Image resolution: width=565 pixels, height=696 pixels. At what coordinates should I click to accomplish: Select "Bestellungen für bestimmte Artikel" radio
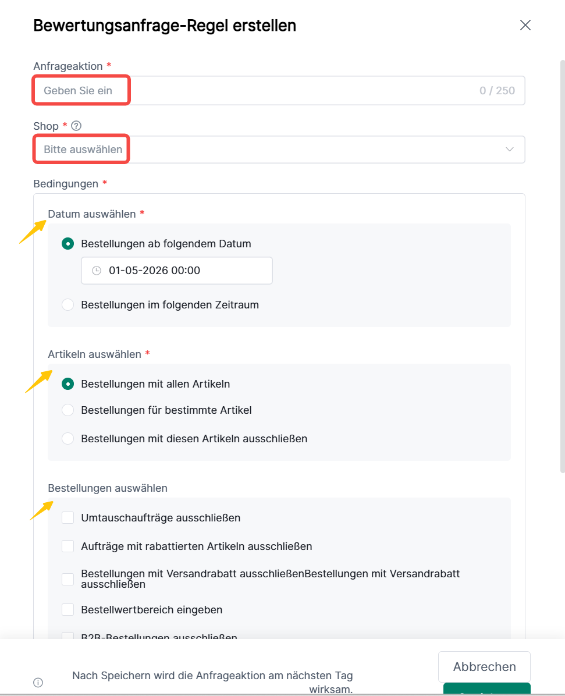(x=68, y=410)
